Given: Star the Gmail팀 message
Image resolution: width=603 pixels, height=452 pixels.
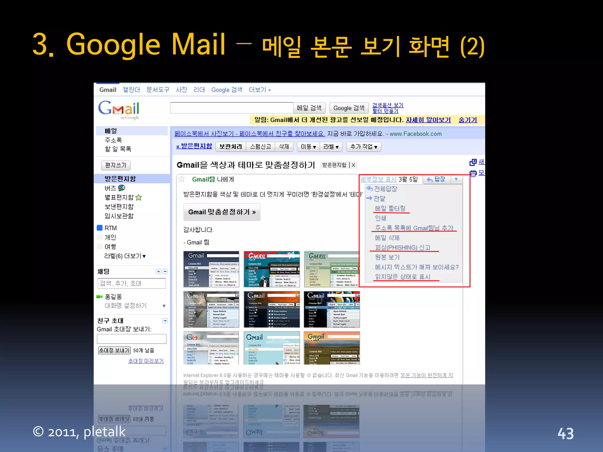Looking at the screenshot, I should [182, 179].
